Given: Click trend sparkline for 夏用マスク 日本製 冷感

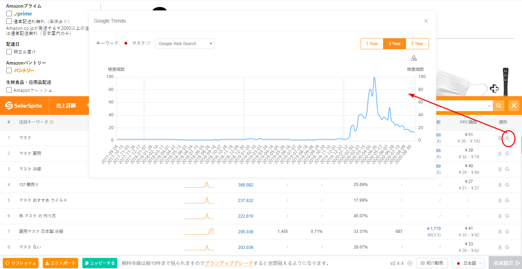Looking at the screenshot, I should (199, 232).
